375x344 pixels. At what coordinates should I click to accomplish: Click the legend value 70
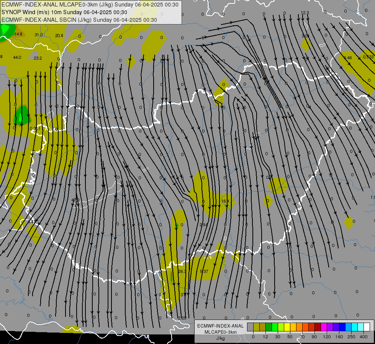coord(302,337)
